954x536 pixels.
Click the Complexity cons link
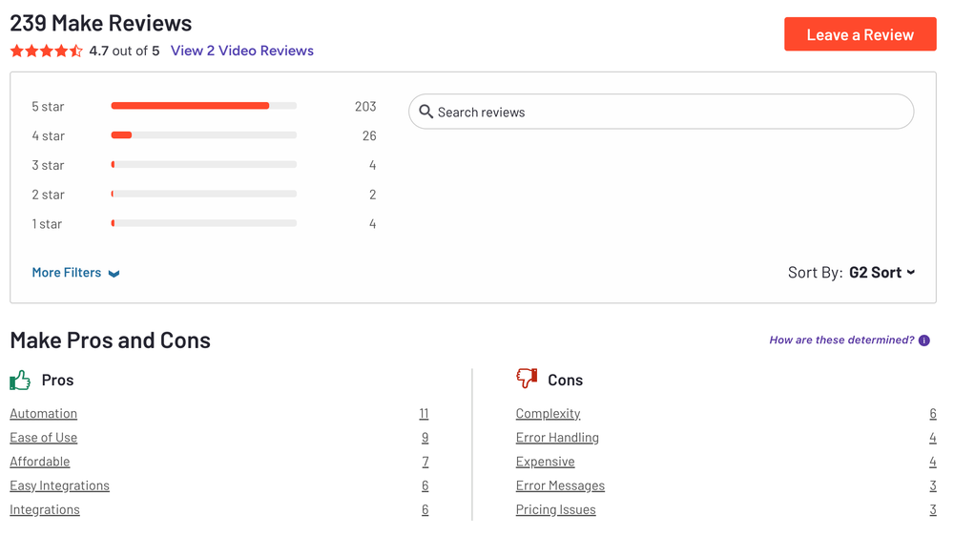[548, 414]
